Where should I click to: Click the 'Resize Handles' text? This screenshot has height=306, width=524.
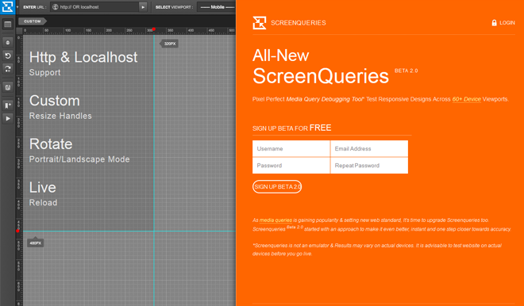pyautogui.click(x=60, y=116)
